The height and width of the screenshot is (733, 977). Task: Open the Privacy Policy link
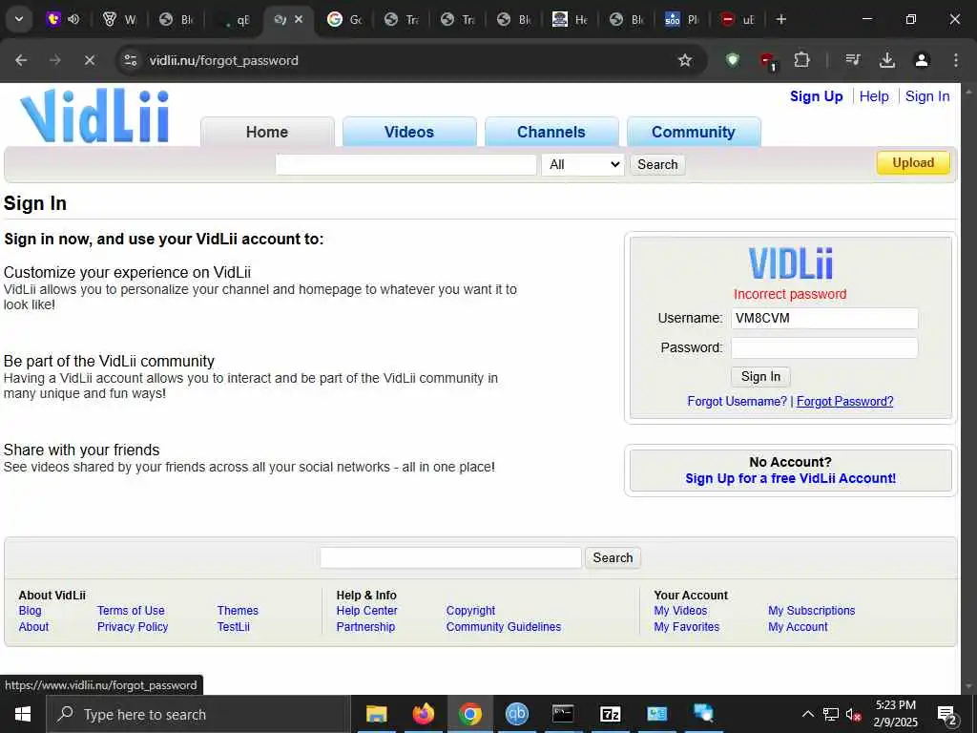point(133,627)
